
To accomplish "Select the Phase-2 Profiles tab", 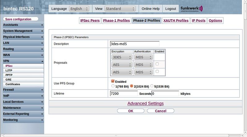I will [146, 20].
